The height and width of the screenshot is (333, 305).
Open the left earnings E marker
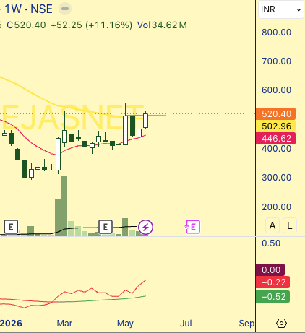coord(11,227)
